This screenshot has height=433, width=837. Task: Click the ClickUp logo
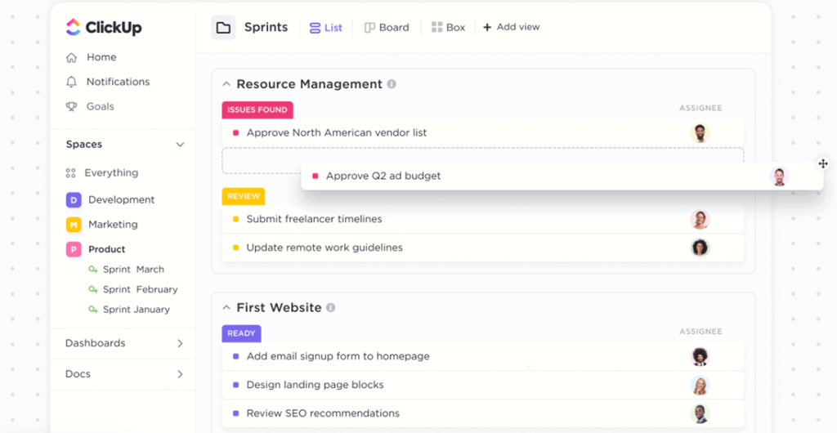tap(104, 27)
